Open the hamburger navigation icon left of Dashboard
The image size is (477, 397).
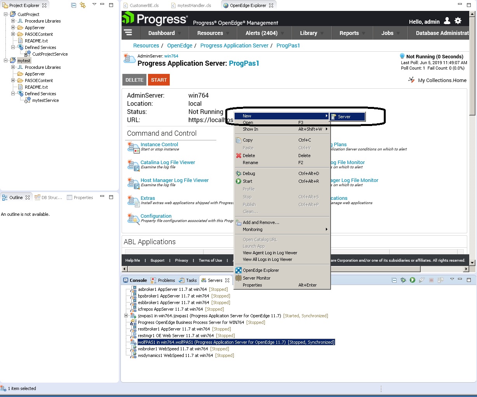point(130,33)
